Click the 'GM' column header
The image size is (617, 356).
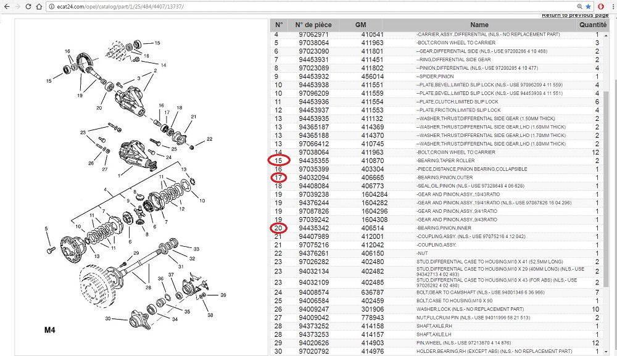[361, 25]
